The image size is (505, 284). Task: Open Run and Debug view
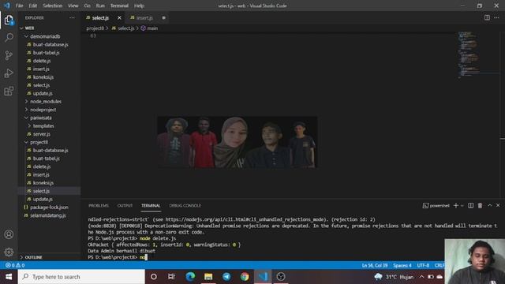point(9,73)
